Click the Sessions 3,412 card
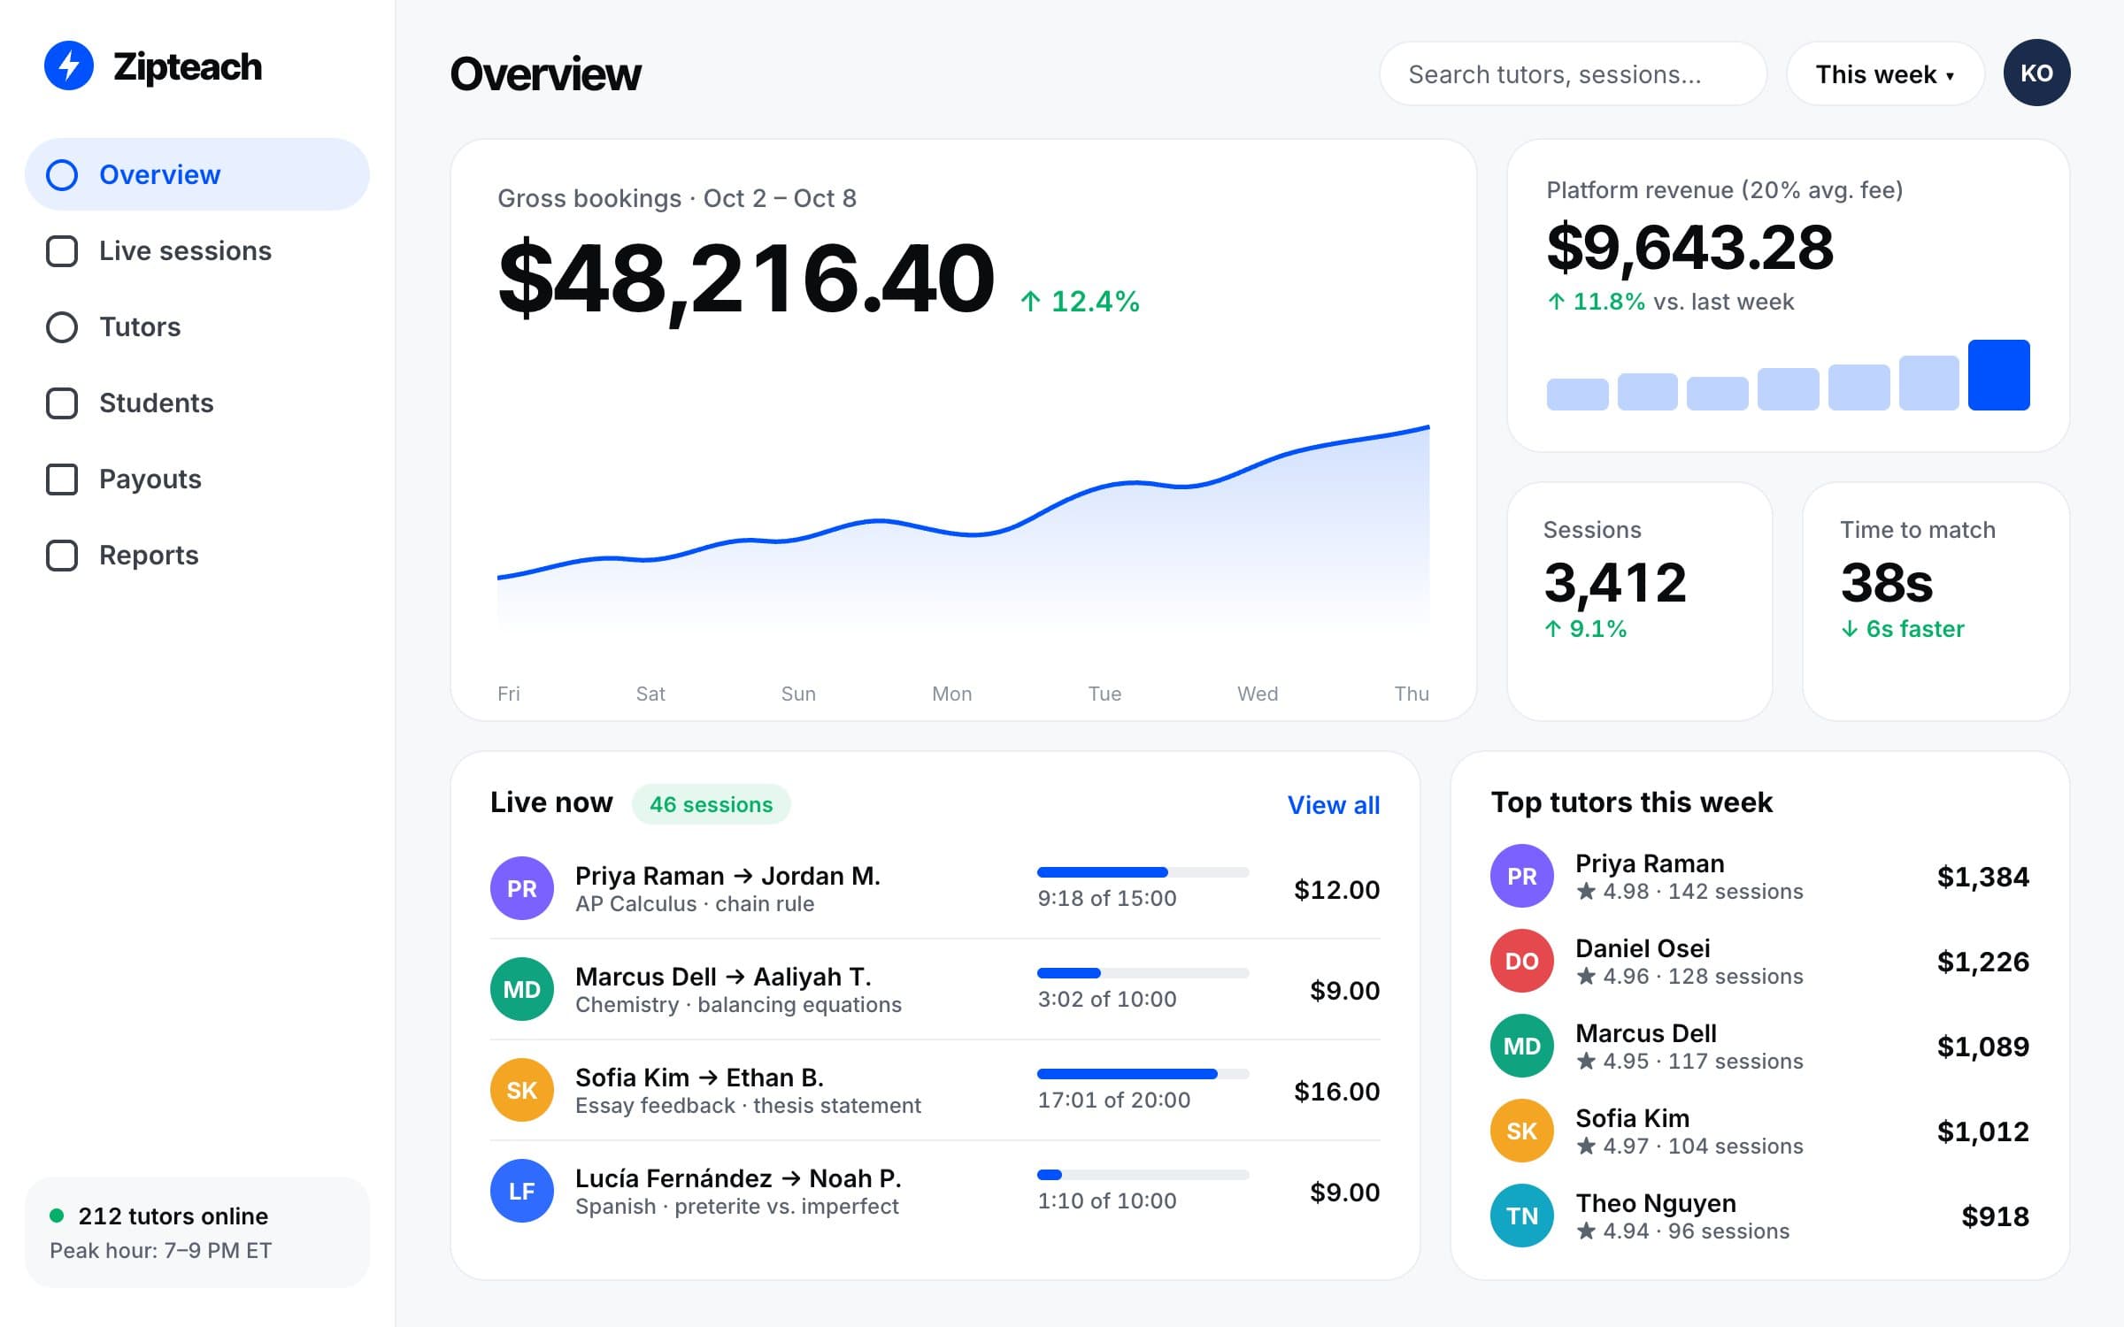This screenshot has height=1327, width=2124. pyautogui.click(x=1640, y=602)
